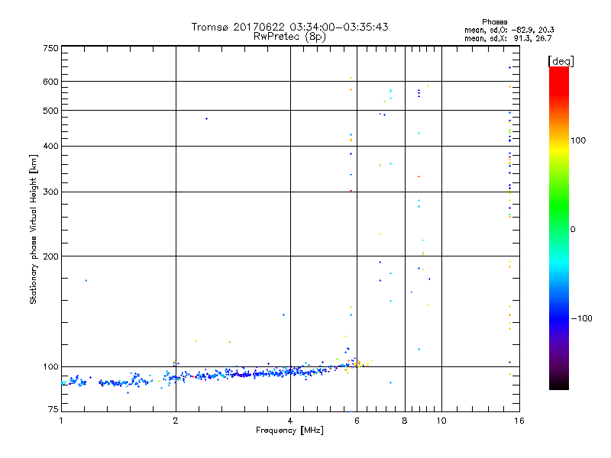Select the RwPretec (8p) subtitle text
The image size is (611, 458).
coord(289,37)
